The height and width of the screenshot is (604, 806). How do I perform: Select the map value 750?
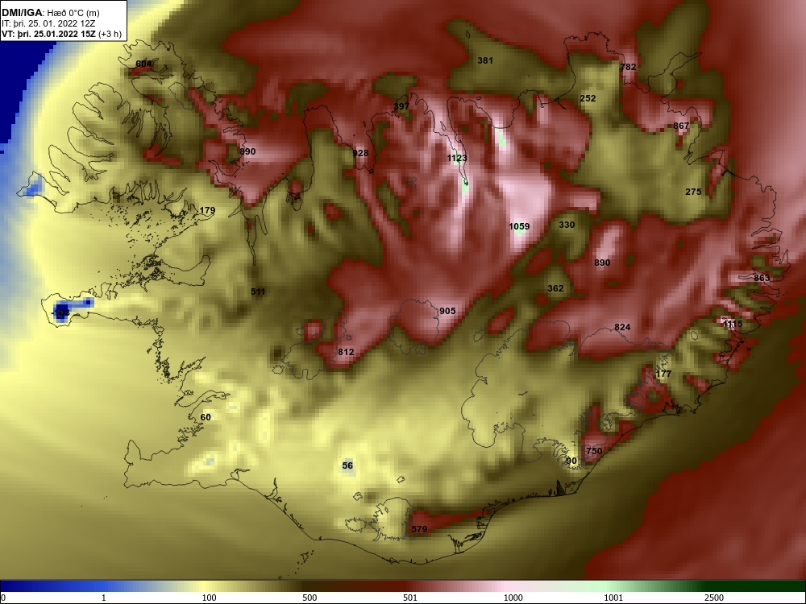click(x=594, y=452)
